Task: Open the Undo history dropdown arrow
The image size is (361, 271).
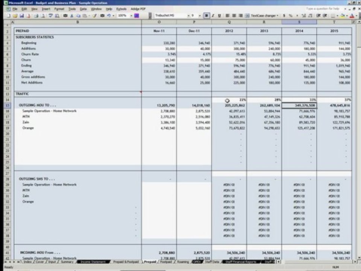Action: [x=113, y=16]
